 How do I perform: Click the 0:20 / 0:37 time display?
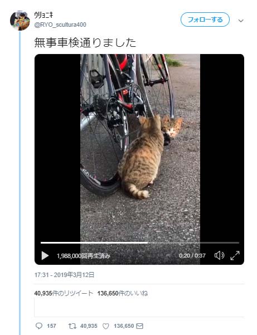pos(192,256)
